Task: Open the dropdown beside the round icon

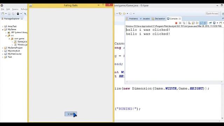Action: (x=21, y=14)
